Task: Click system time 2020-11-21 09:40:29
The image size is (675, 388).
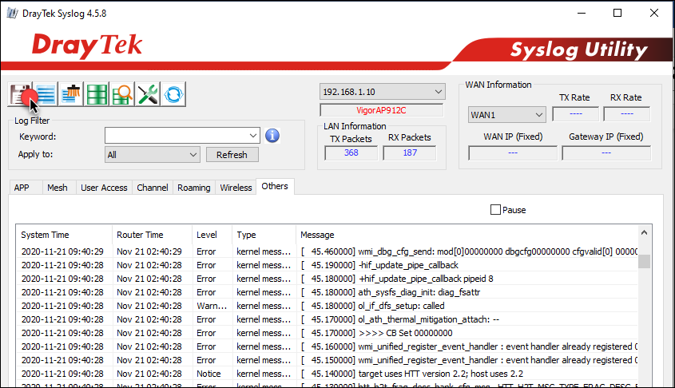Action: 62,251
